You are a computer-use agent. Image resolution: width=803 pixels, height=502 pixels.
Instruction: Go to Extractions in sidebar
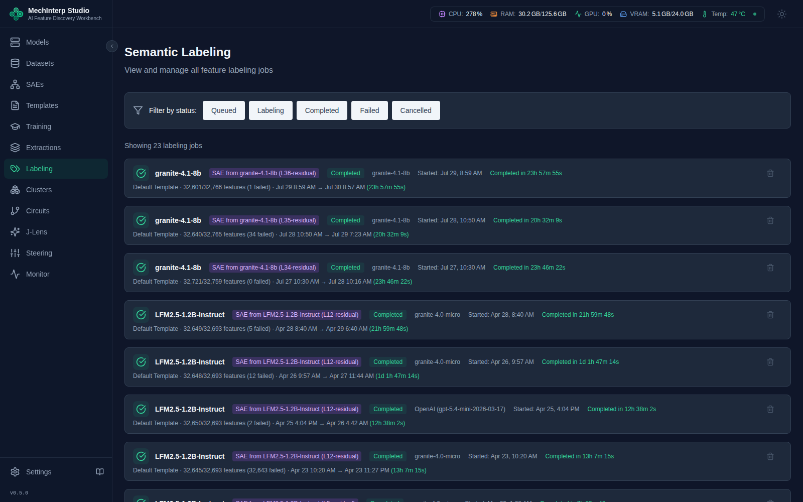pos(56,148)
